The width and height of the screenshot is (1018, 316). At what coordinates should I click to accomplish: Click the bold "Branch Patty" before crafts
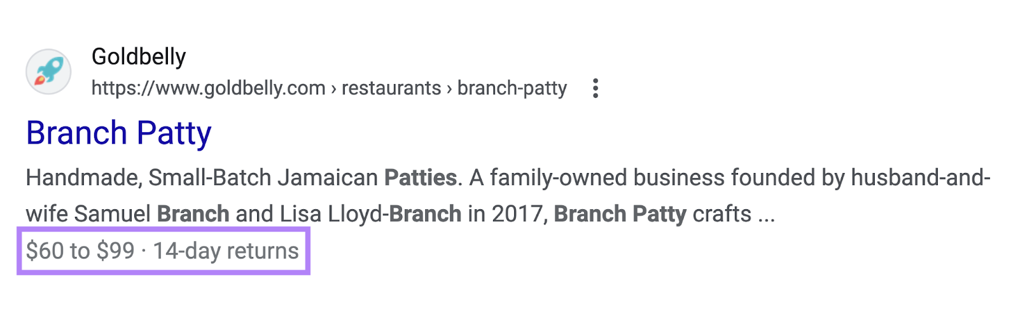point(620,214)
